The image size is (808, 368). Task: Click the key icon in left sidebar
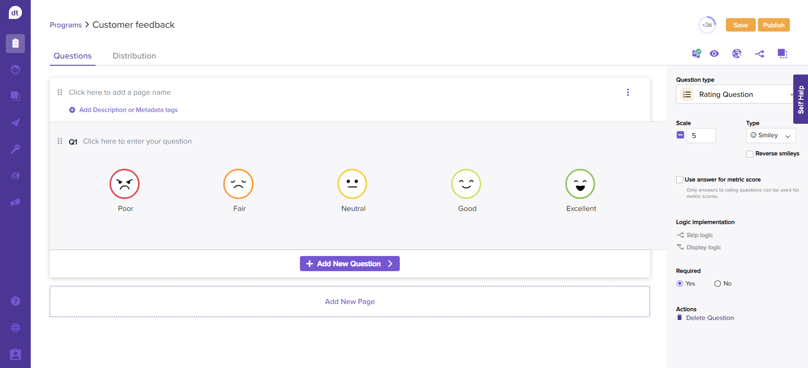point(16,149)
